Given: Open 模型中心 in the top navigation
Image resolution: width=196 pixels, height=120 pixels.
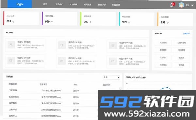Looking at the screenshot, I should click(x=102, y=5).
